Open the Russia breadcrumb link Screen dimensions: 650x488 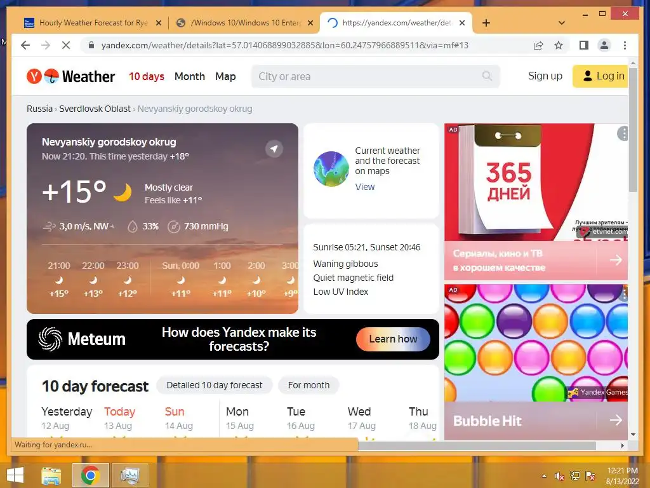pyautogui.click(x=39, y=109)
